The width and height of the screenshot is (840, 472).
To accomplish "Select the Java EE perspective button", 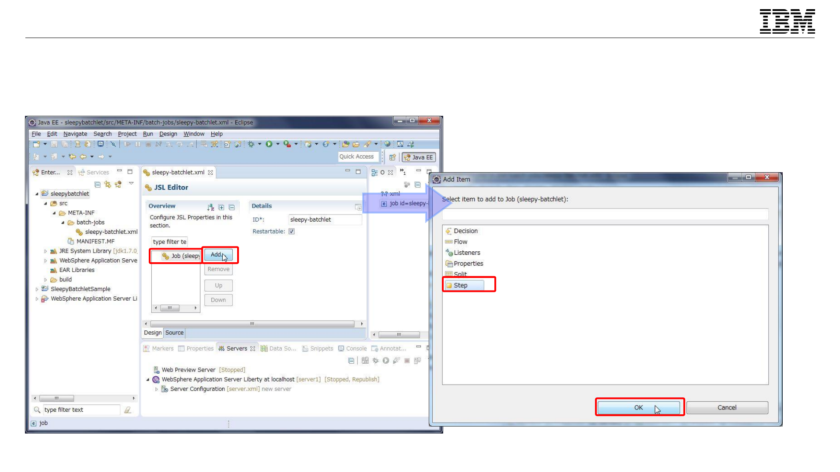I will point(419,157).
